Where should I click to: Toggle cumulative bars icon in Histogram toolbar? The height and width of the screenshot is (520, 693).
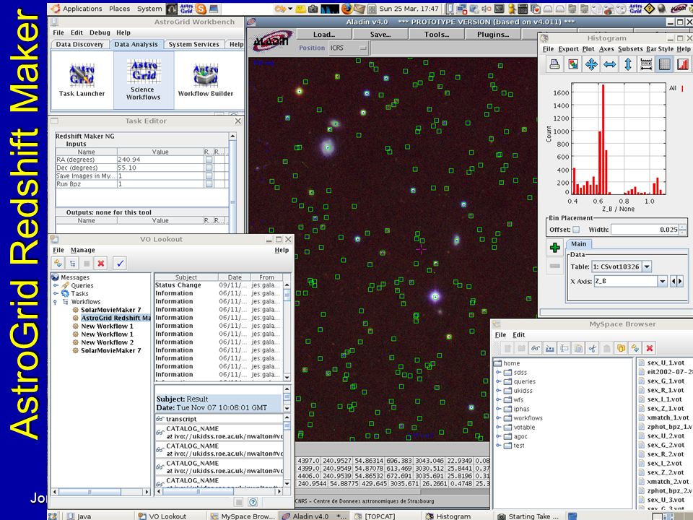[x=683, y=64]
